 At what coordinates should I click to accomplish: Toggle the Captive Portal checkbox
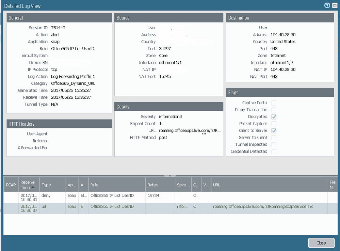(274, 103)
